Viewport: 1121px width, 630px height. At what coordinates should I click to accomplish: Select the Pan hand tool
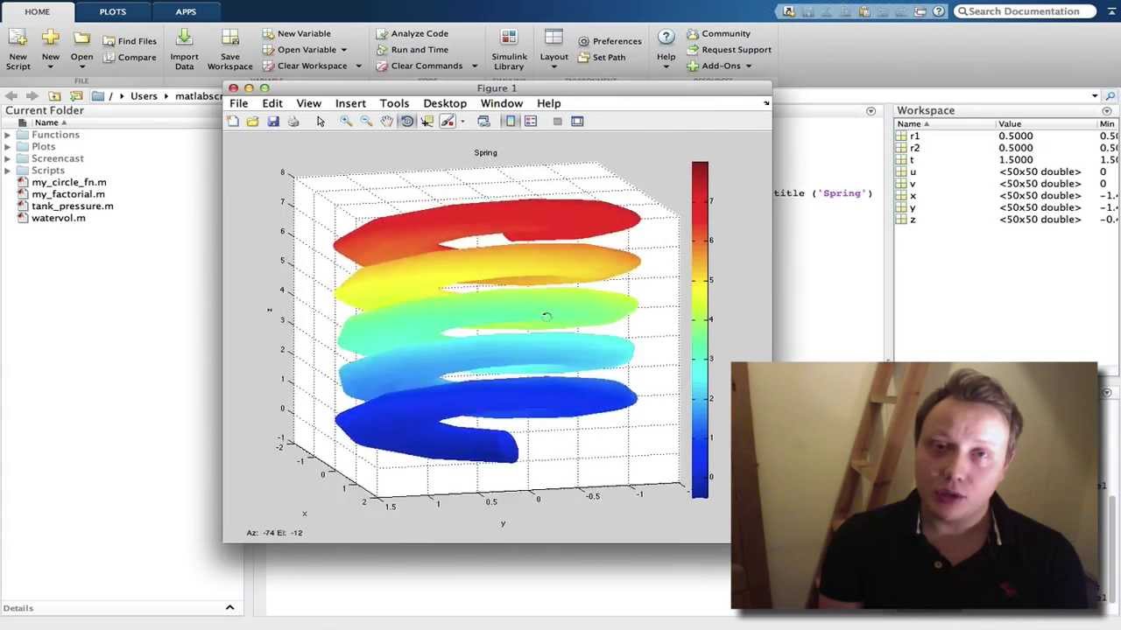386,121
